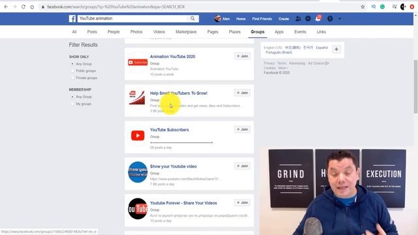The image size is (418, 235).
Task: Click the browser address bar URL
Action: coord(116,7)
